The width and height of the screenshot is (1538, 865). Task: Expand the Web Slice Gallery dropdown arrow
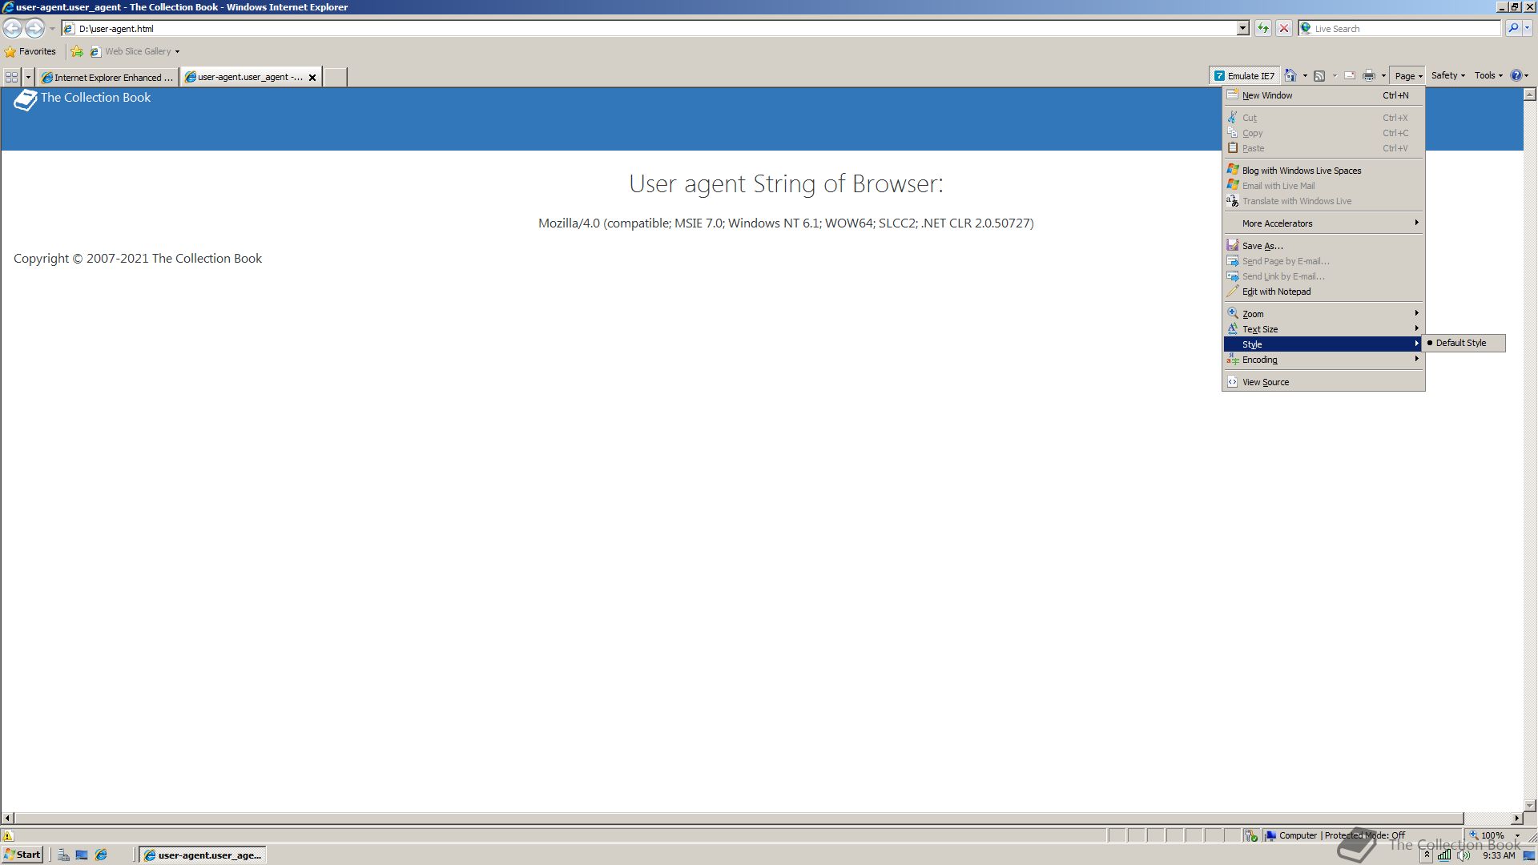point(177,52)
